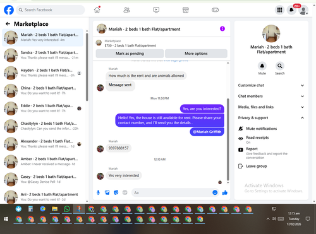Open the Home feed icon

click(97, 9)
